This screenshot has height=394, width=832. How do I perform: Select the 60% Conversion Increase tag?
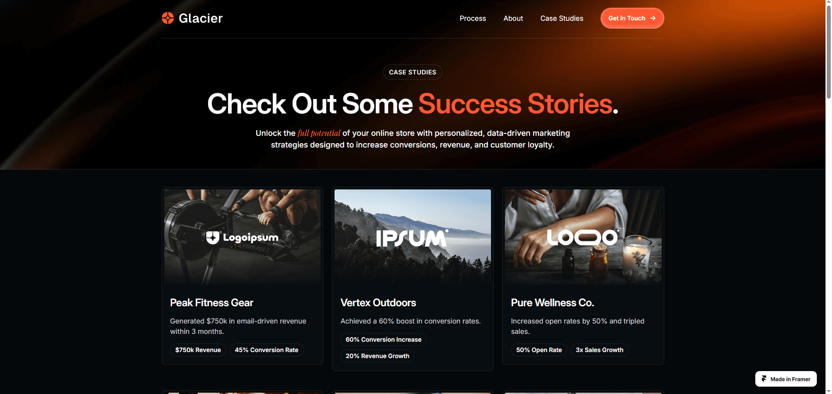tap(383, 340)
